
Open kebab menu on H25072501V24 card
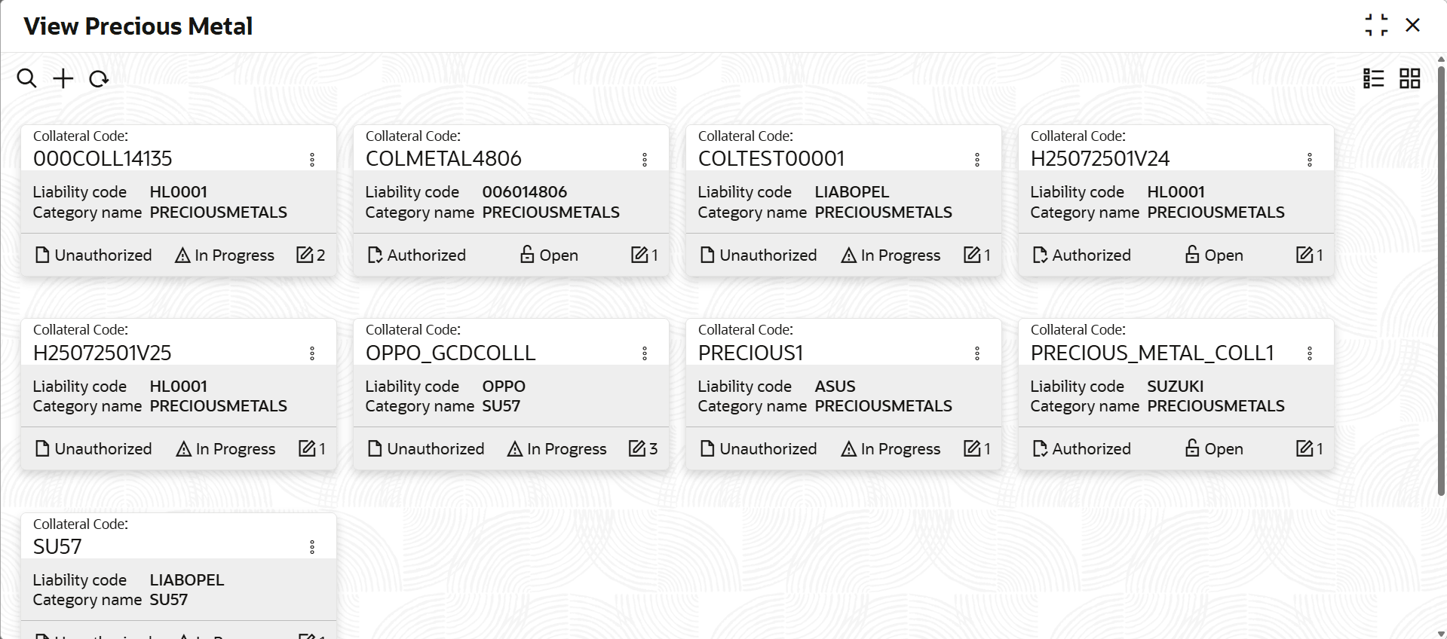1310,159
